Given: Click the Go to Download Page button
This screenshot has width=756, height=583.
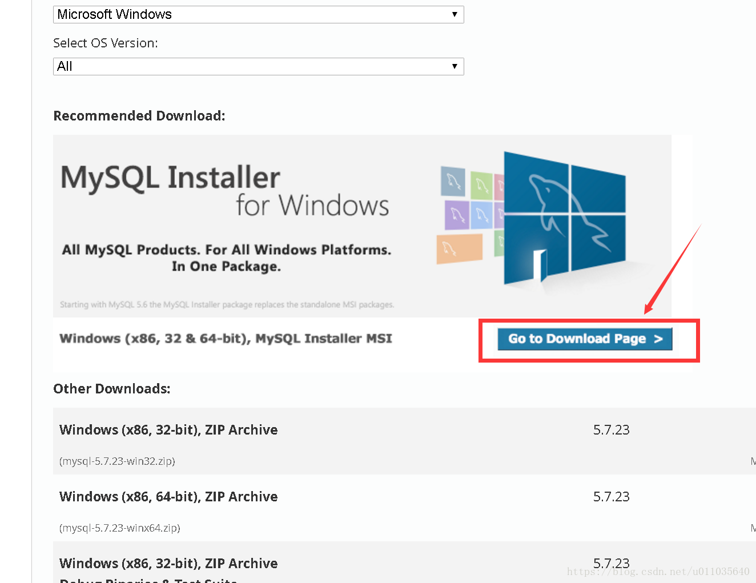Looking at the screenshot, I should click(x=585, y=339).
